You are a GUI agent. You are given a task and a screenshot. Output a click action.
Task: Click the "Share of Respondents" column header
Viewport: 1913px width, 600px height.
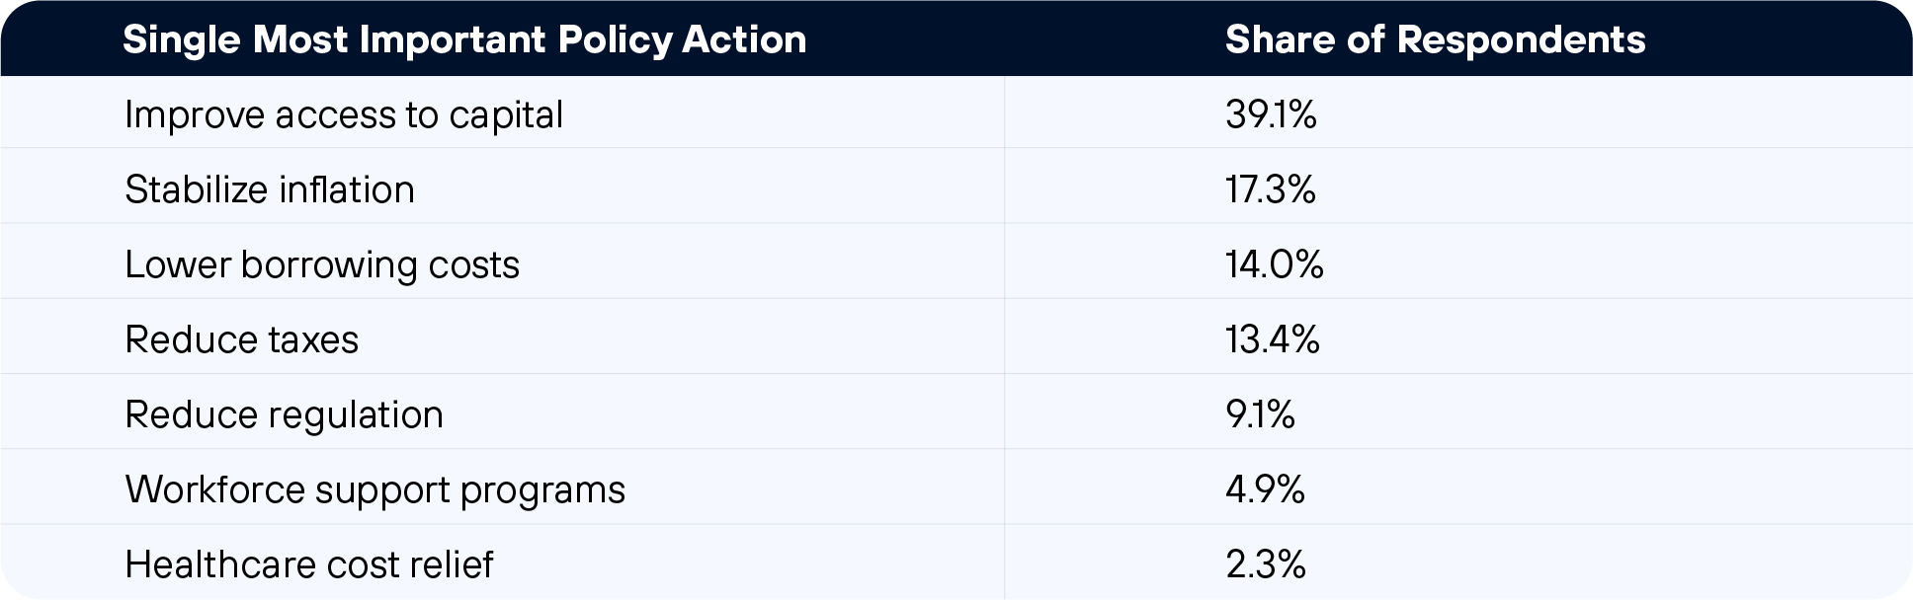pos(1435,39)
